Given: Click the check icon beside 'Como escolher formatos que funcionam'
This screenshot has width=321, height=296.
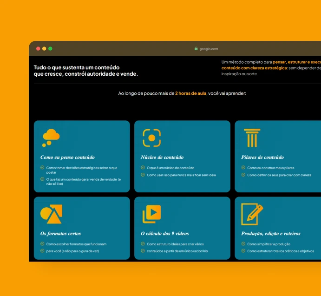Looking at the screenshot, I should pyautogui.click(x=42, y=244).
